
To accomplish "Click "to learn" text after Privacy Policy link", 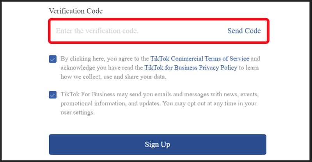I will point(248,68).
